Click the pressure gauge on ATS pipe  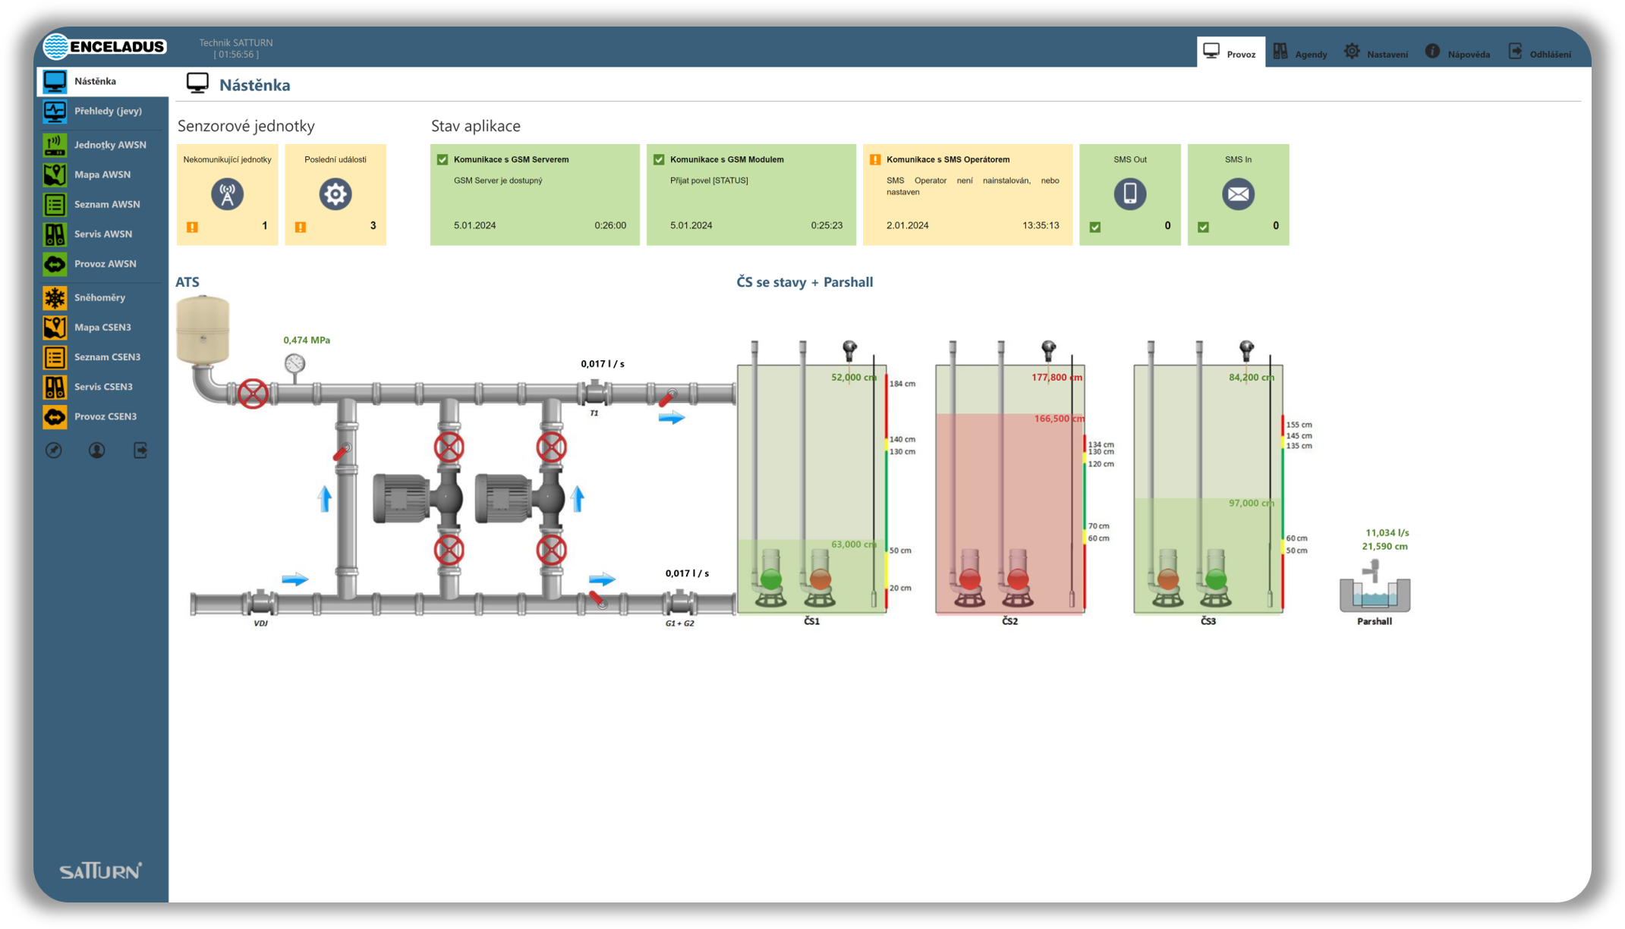[294, 364]
